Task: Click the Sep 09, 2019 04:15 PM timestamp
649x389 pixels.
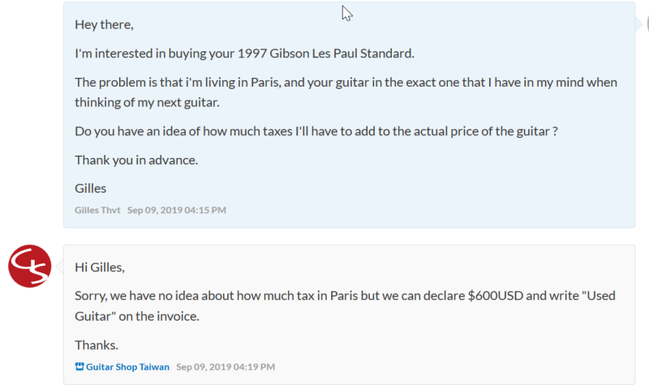Action: tap(177, 211)
